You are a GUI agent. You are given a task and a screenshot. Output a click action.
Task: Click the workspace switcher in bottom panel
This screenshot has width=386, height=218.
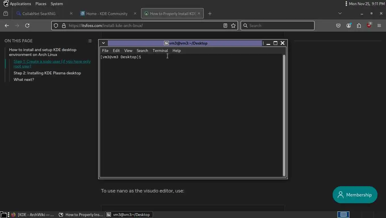coord(343,214)
